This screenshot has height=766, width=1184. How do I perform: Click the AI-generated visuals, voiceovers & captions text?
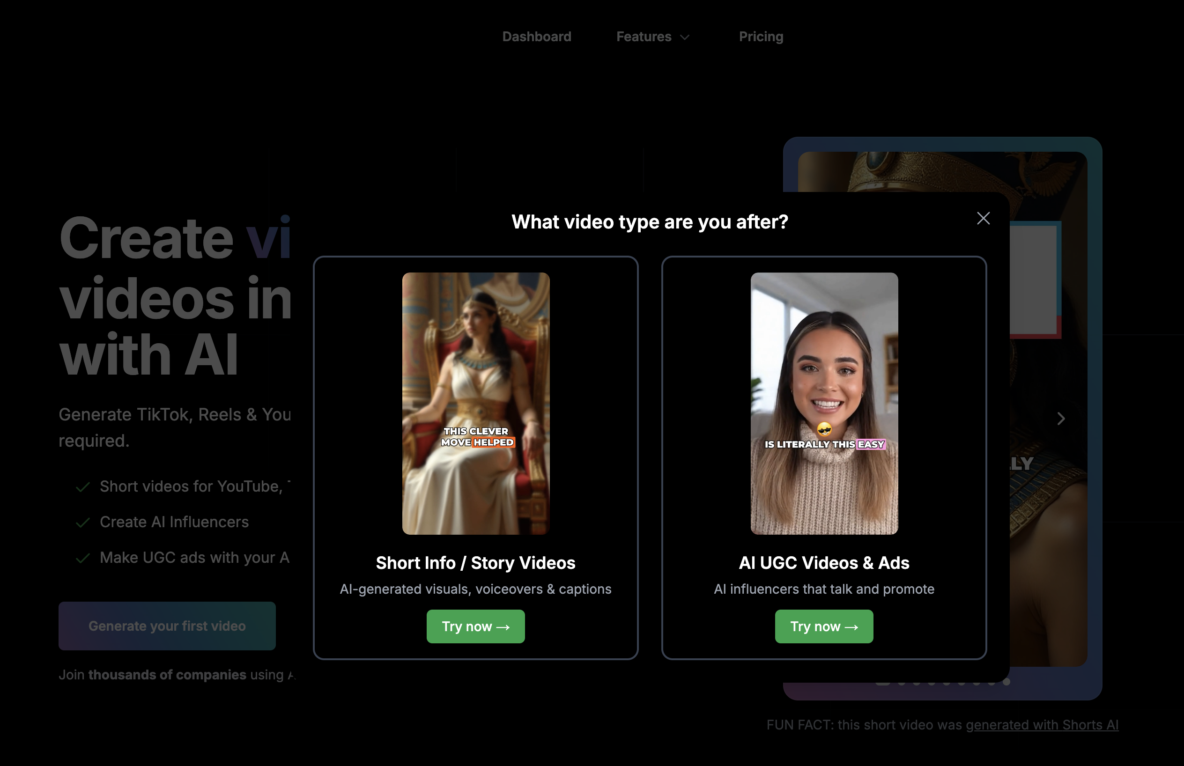(475, 589)
